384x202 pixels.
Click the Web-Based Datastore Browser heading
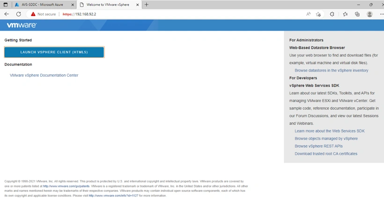pos(317,48)
